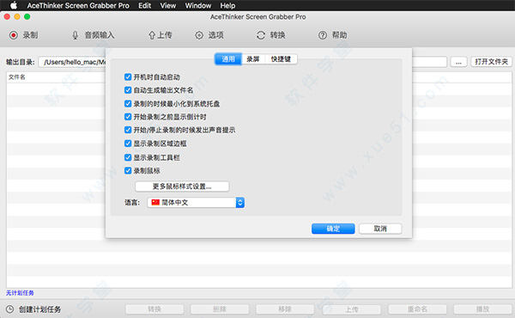Viewport: 515px width, 318px height.
Task: Uncheck 录制鼠标 checkbox
Action: click(128, 171)
